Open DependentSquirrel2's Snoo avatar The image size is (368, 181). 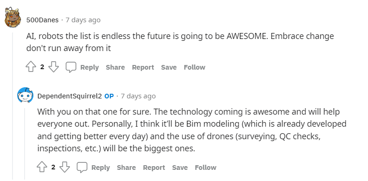point(25,95)
